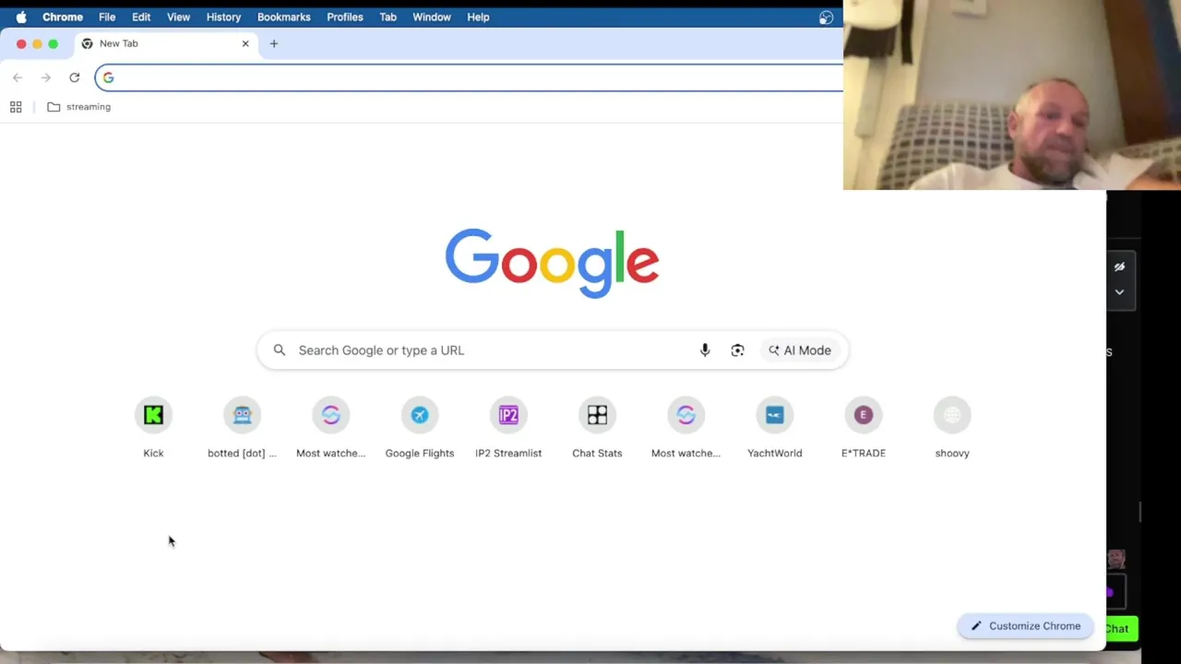Image resolution: width=1181 pixels, height=664 pixels.
Task: Start voice search with the microphone icon
Action: tap(705, 350)
